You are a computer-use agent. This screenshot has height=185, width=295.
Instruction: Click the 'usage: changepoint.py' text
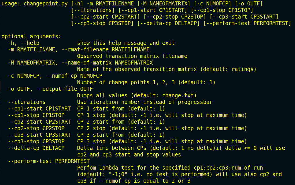point(35,4)
